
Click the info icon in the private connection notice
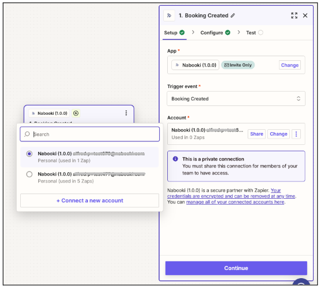click(x=175, y=159)
